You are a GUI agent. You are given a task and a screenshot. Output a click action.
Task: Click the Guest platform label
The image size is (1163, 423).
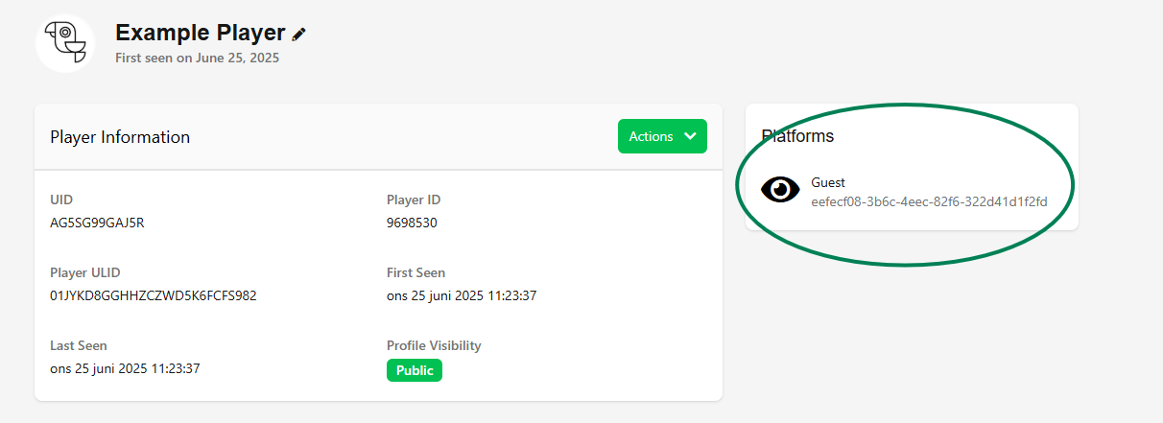point(828,182)
